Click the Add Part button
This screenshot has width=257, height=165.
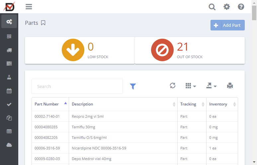(227, 25)
